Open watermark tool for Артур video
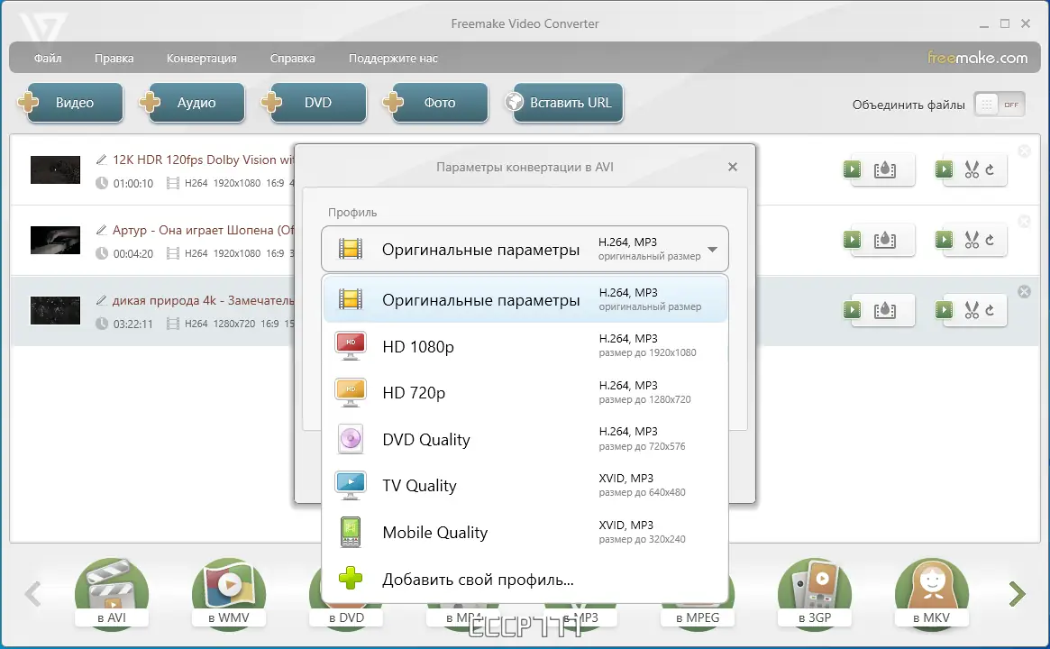This screenshot has width=1050, height=649. coord(884,240)
